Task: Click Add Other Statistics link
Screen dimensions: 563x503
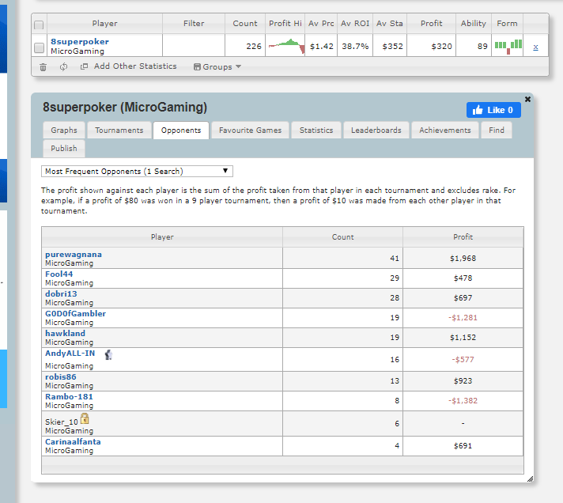Action: click(x=135, y=66)
